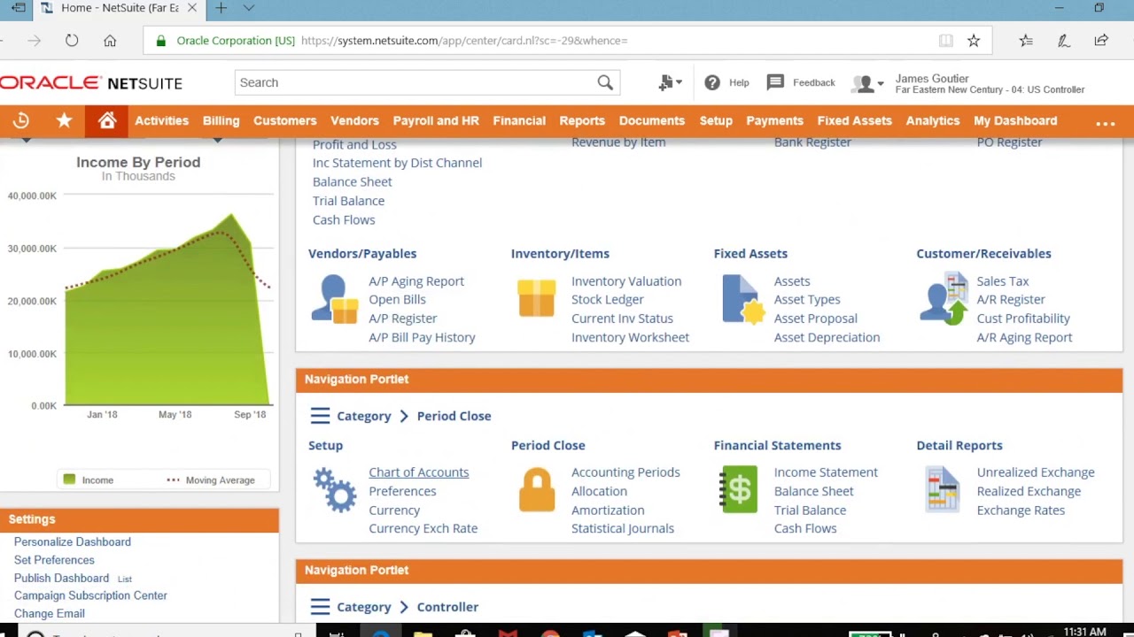Open the Period Close category hamburger menu
Viewport: 1134px width, 637px height.
[x=320, y=416]
